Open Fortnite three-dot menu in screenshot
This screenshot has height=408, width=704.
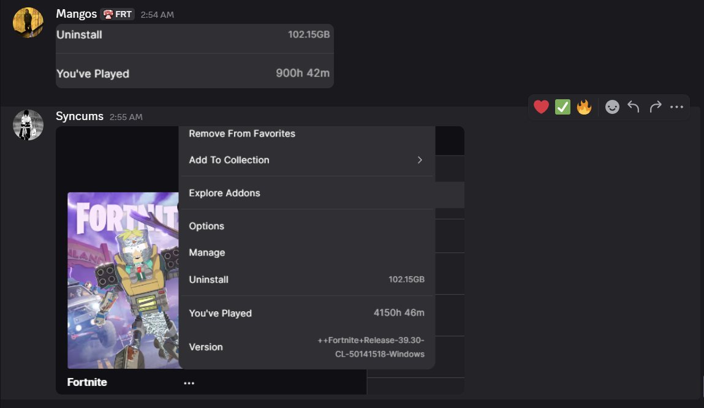189,383
